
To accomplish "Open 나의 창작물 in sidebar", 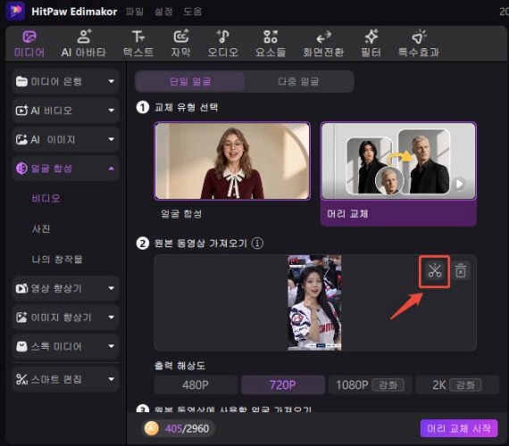I will (x=57, y=260).
